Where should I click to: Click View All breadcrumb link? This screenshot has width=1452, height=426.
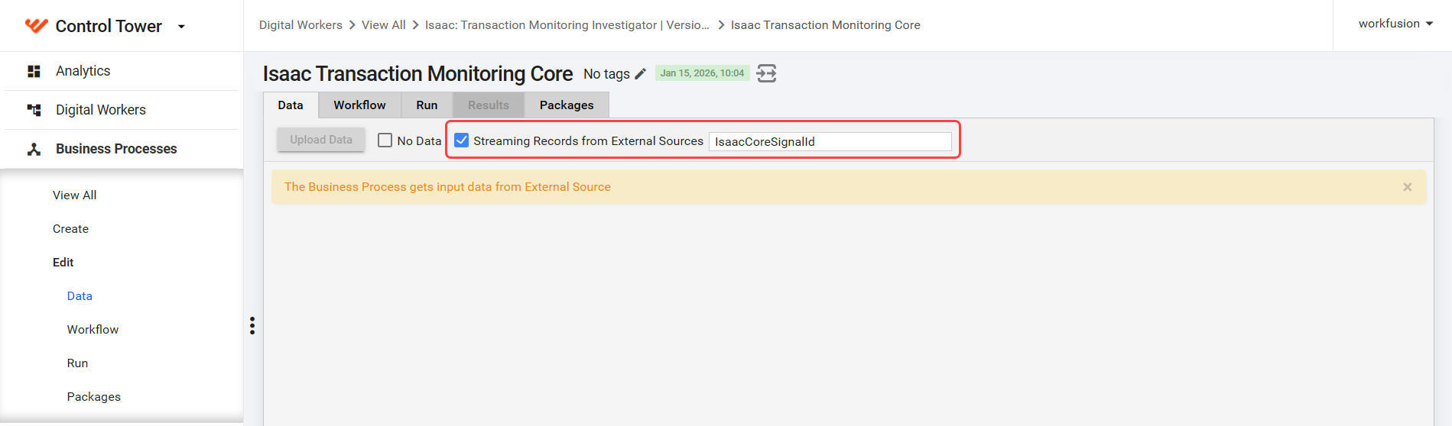(384, 25)
